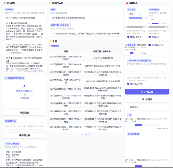173x168 pixels.
Task: Toggle the 使用默认目录 checkbox
Action: pos(149,45)
